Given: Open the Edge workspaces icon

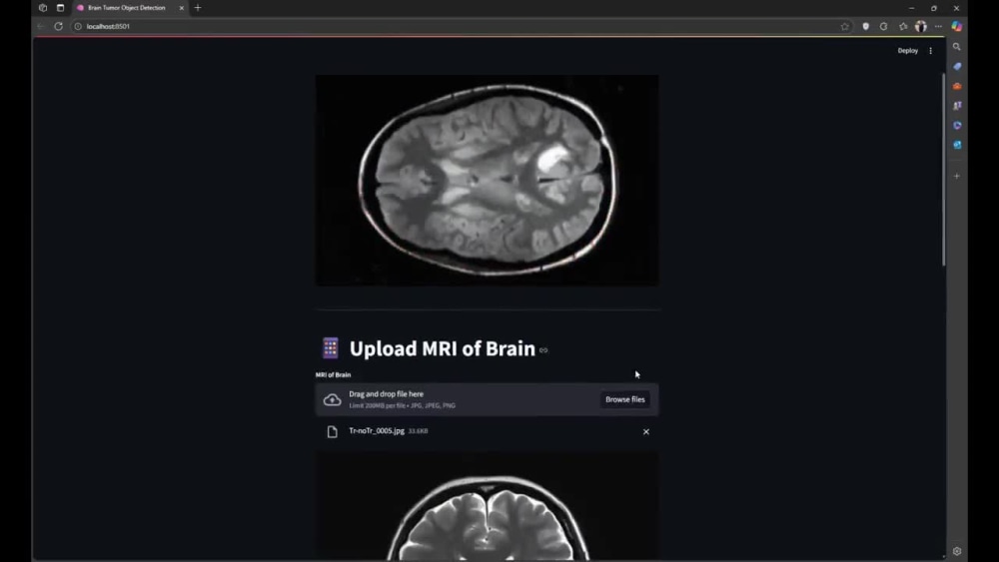Looking at the screenshot, I should 43,8.
